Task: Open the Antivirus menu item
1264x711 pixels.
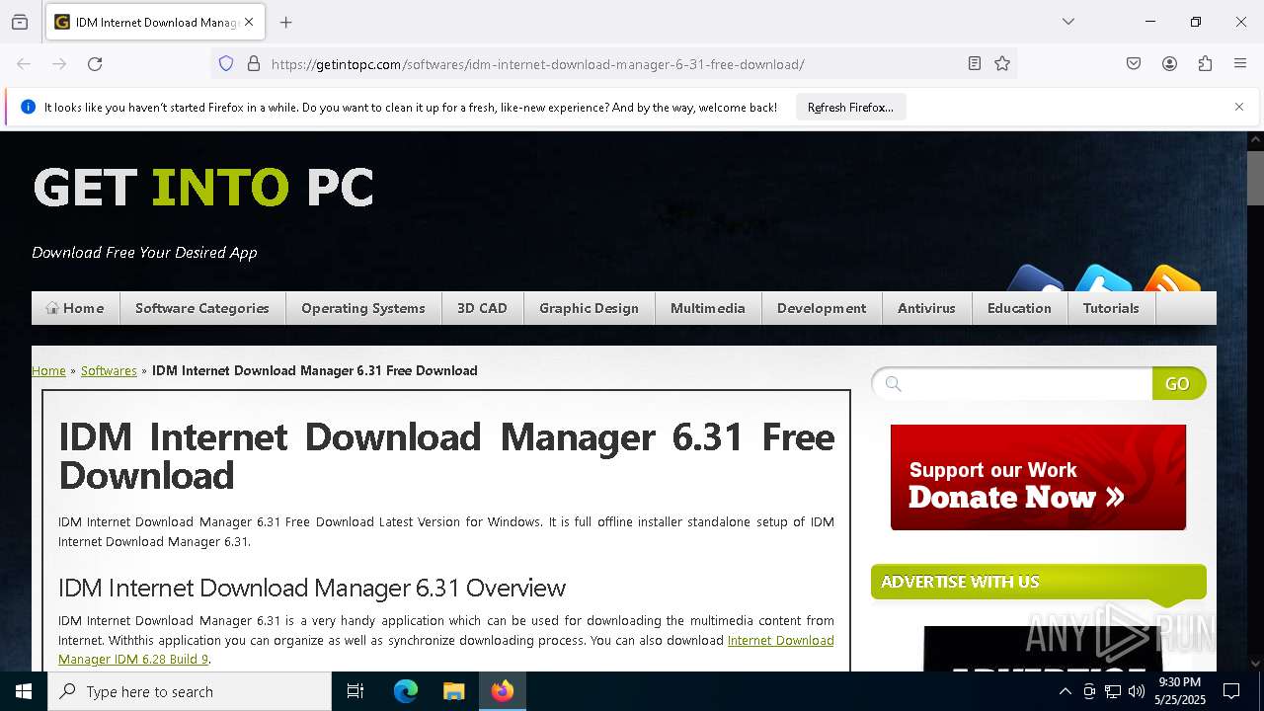Action: point(926,308)
